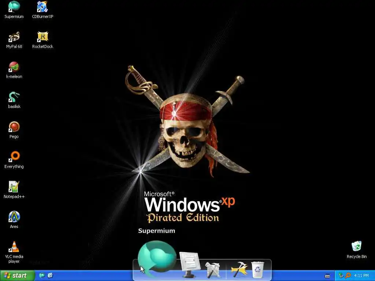The width and height of the screenshot is (375, 281).
Task: Select the Pego desktop icon
Action: tap(14, 130)
